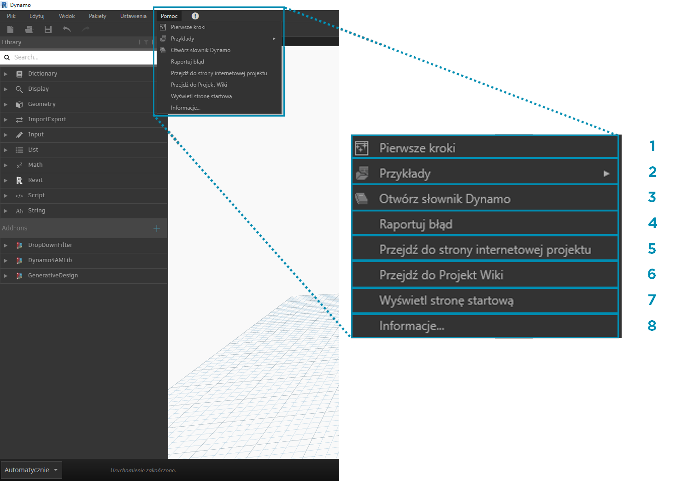Viewport: 682px width, 481px height.
Task: Click the List lines icon
Action: [x=19, y=150]
